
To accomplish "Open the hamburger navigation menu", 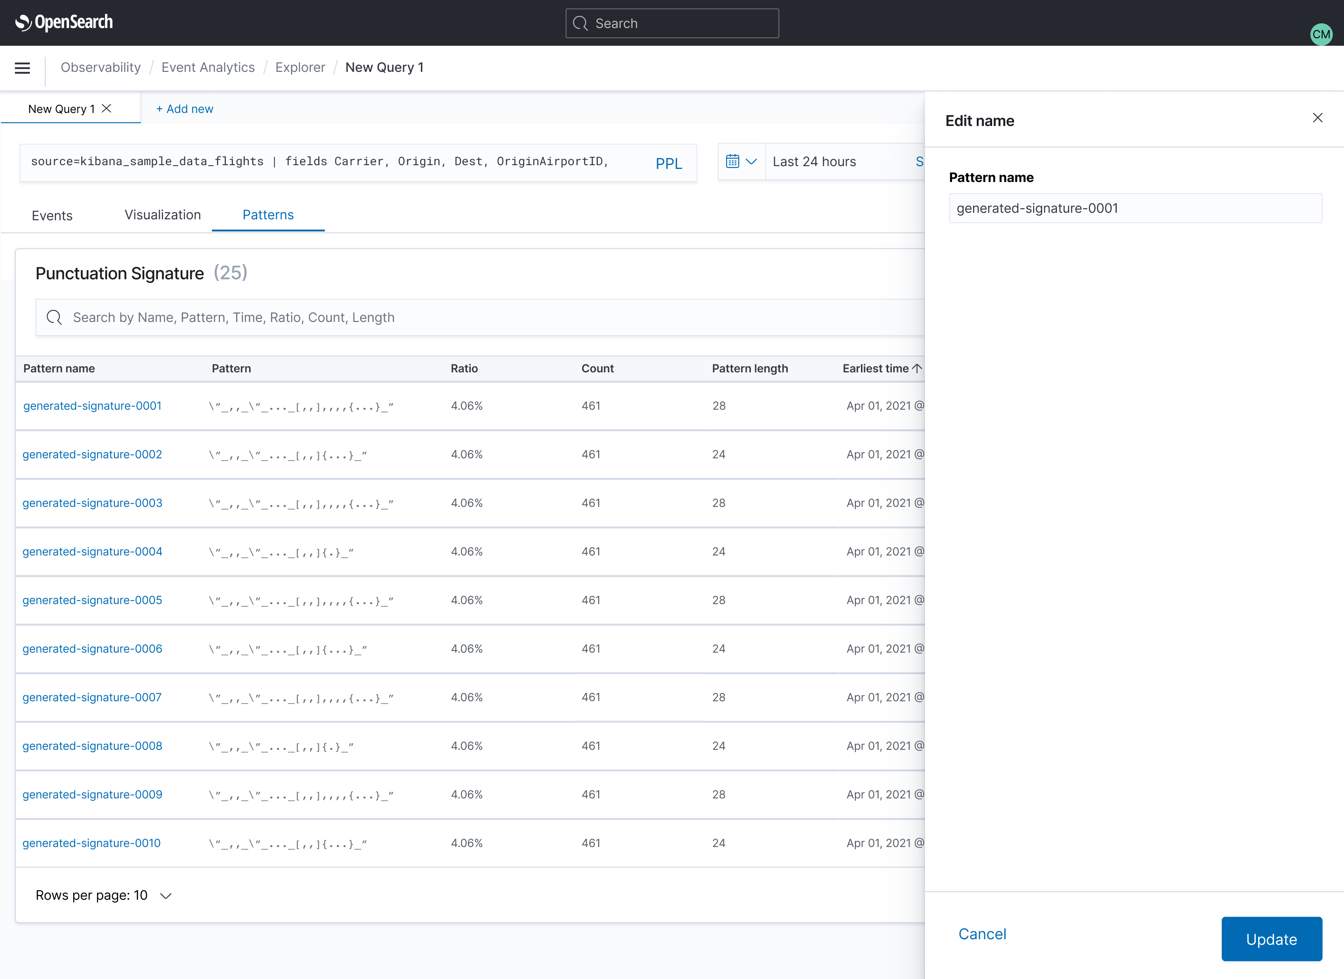I will pyautogui.click(x=22, y=68).
